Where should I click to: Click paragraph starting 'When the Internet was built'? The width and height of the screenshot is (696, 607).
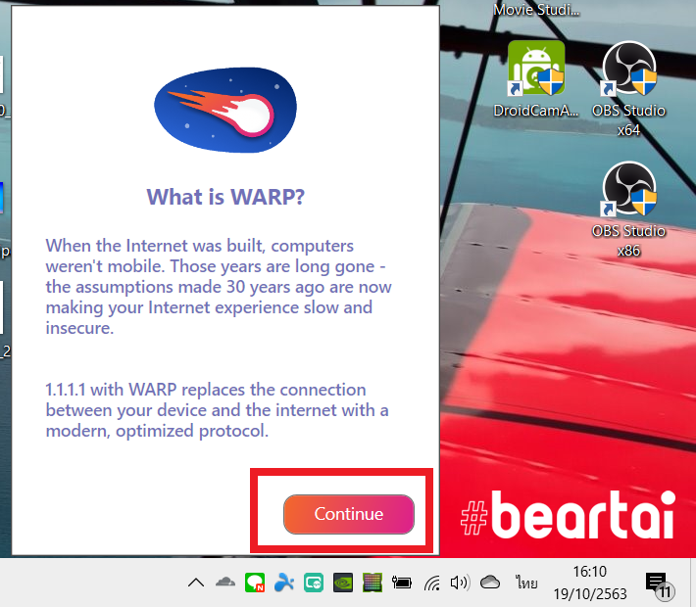[x=219, y=287]
